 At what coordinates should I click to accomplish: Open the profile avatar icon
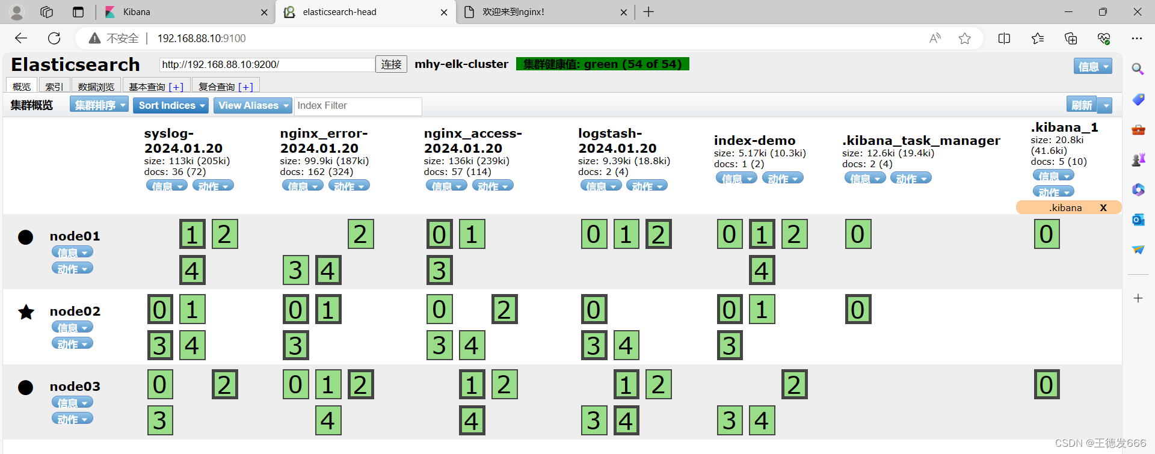[17, 12]
